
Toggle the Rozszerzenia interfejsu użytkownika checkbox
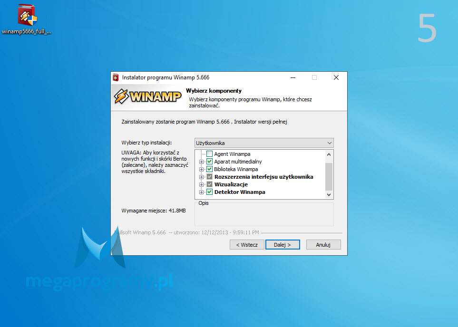pos(209,177)
